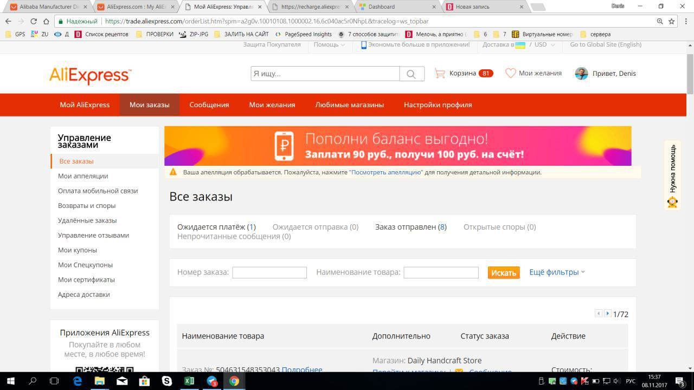Open Мои купоны in the sidebar
Screen dimensions: 694x390
point(78,250)
